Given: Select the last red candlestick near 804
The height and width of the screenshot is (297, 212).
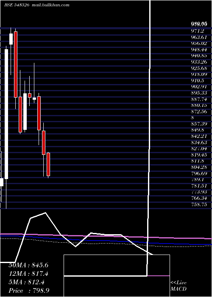Looking at the screenshot, I should (48, 165).
